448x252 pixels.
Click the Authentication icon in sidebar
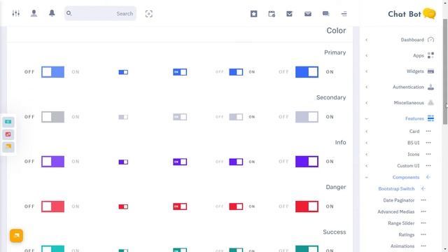[431, 87]
